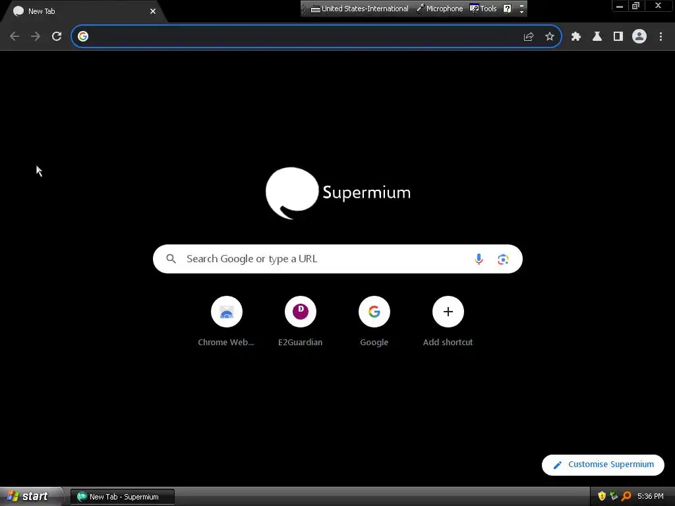Click the Google icon in address bar
This screenshot has width=675, height=506.
[83, 37]
